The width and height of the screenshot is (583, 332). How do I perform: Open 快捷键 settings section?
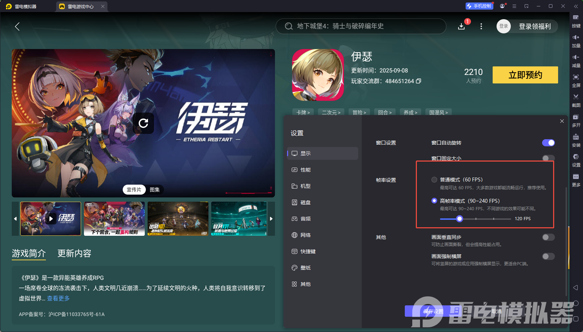click(323, 251)
